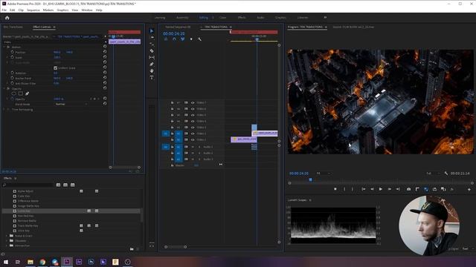476x267 pixels.
Task: Collapse the Opacity effect group
Action: point(4,88)
